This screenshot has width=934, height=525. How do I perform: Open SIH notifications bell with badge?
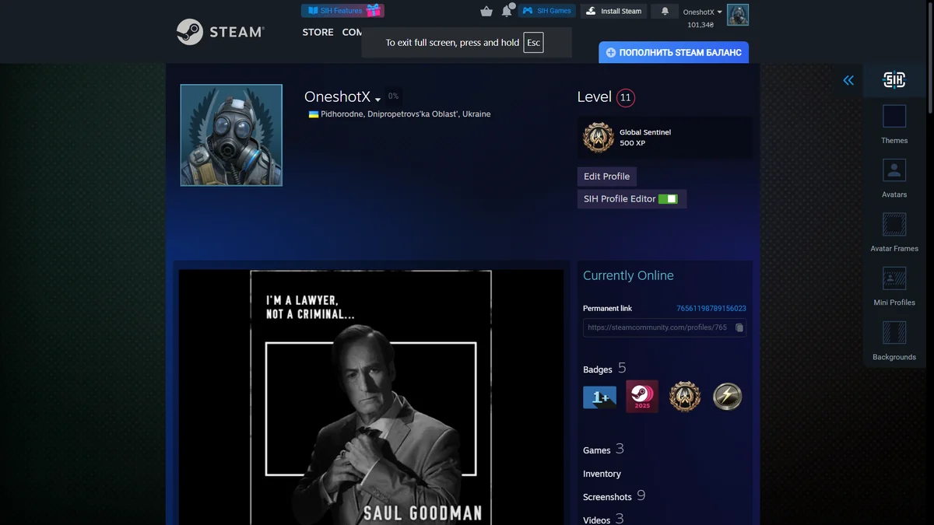click(507, 10)
